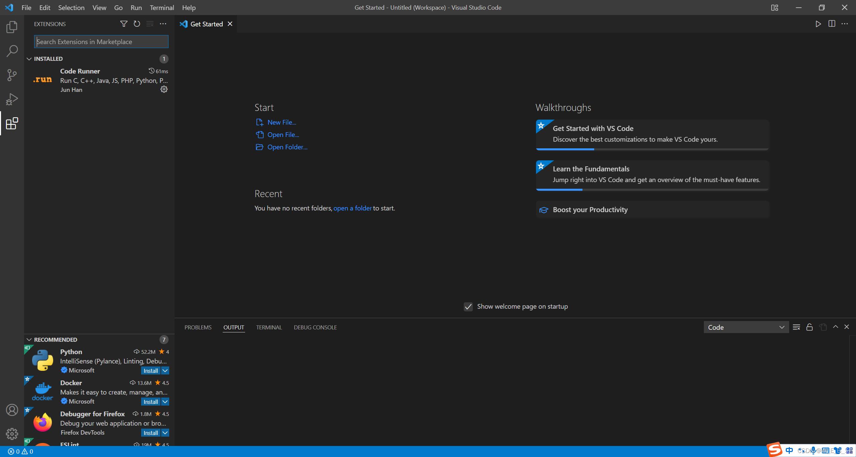This screenshot has width=856, height=457.
Task: Open the Accounts icon in activity bar
Action: (x=12, y=410)
